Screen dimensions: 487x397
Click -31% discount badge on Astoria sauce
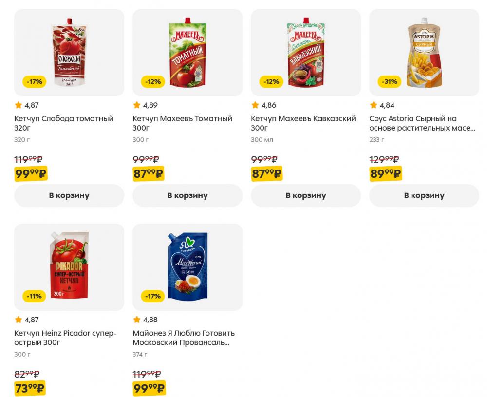coord(390,81)
